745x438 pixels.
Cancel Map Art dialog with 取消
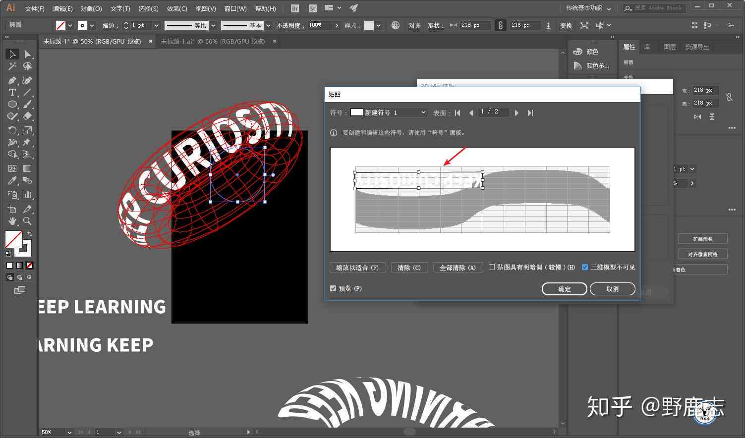(613, 289)
